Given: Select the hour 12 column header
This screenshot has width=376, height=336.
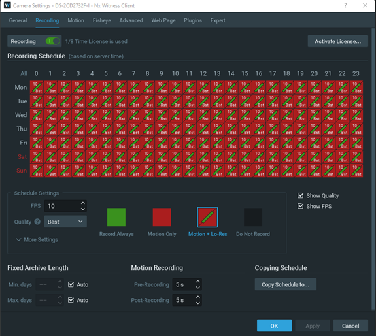Looking at the screenshot, I should (x=203, y=73).
